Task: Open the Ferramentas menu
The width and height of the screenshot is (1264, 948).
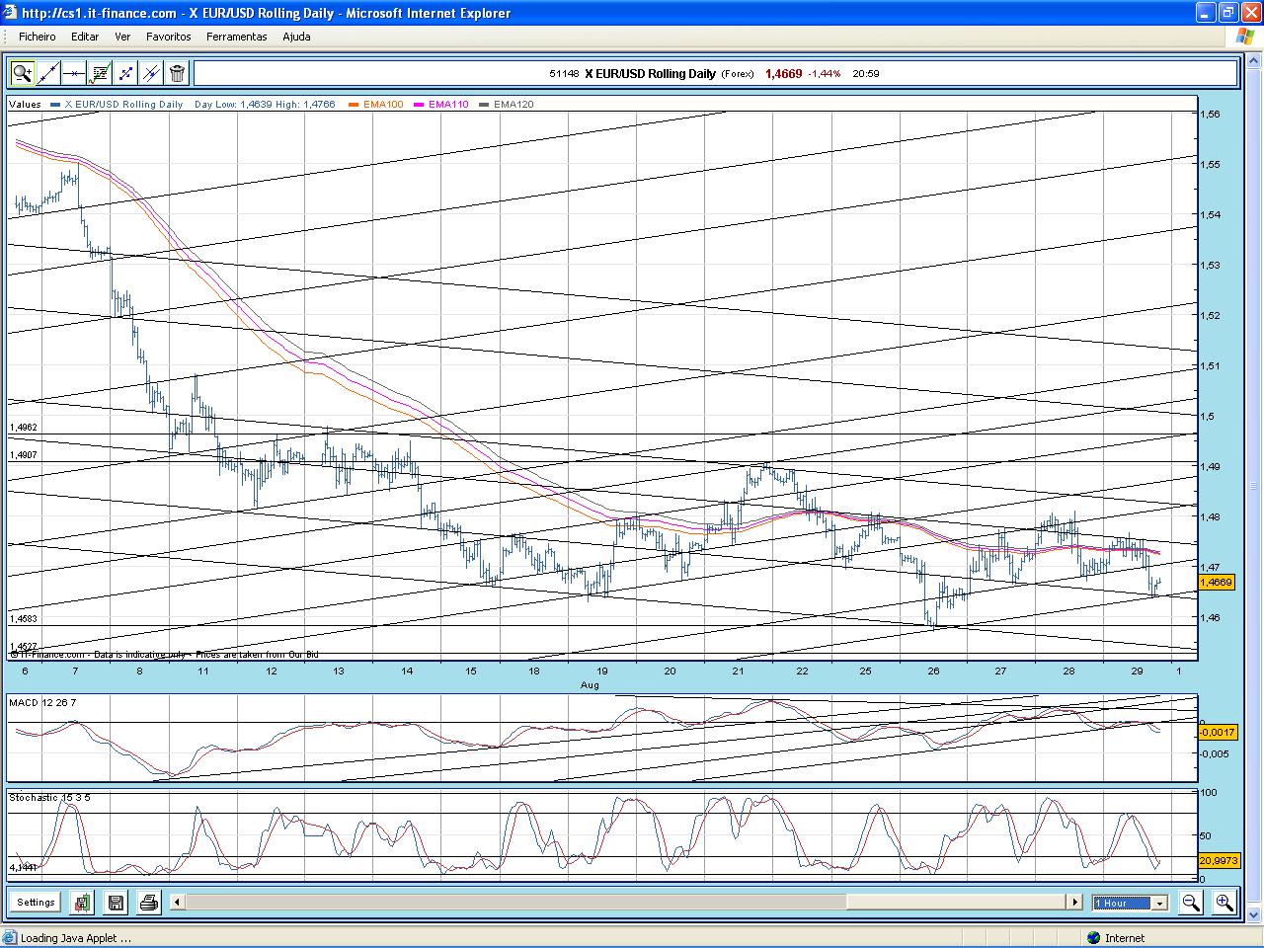Action: pos(236,37)
